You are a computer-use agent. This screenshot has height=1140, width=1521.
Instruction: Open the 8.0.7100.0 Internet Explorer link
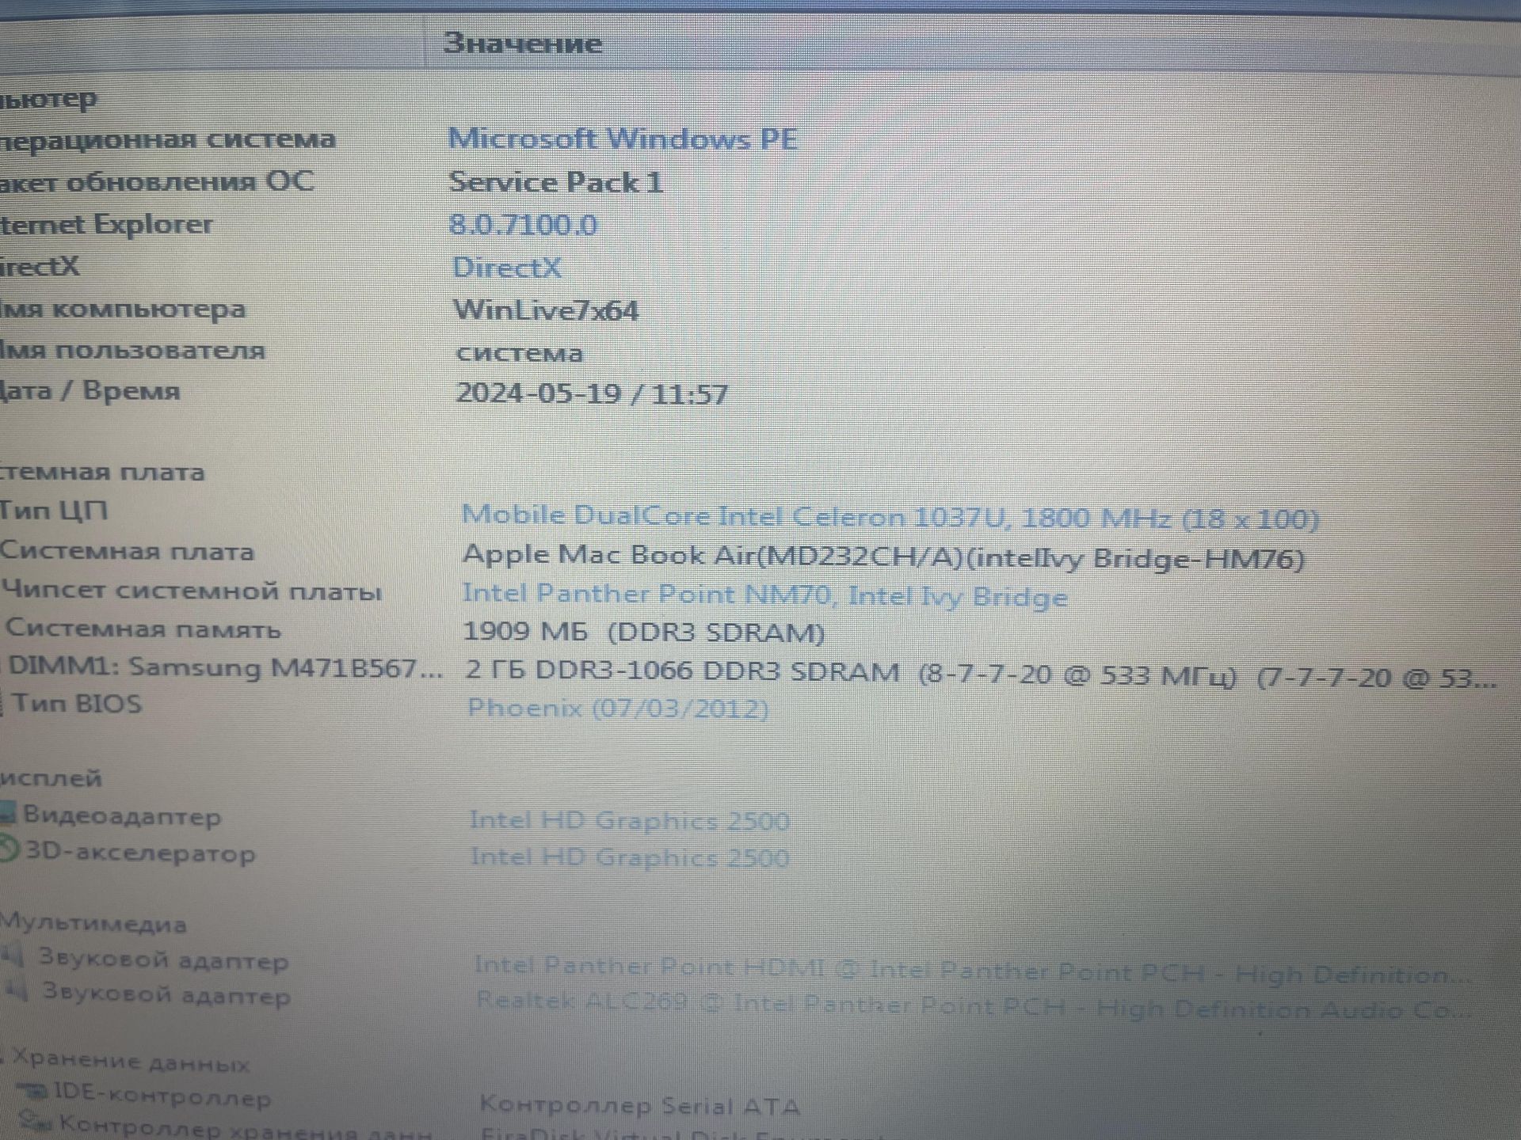(523, 225)
